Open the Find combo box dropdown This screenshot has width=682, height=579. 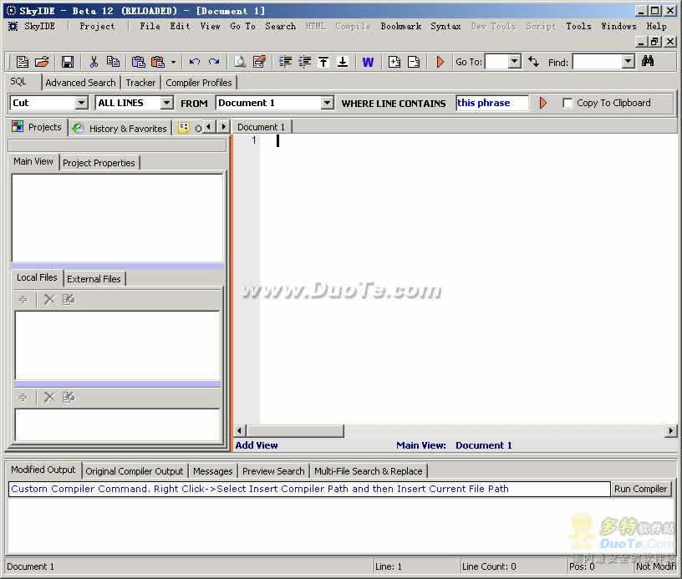click(628, 61)
